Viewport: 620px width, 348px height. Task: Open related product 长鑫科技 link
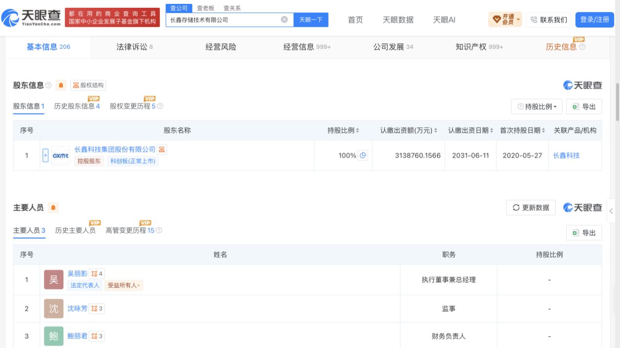click(566, 155)
